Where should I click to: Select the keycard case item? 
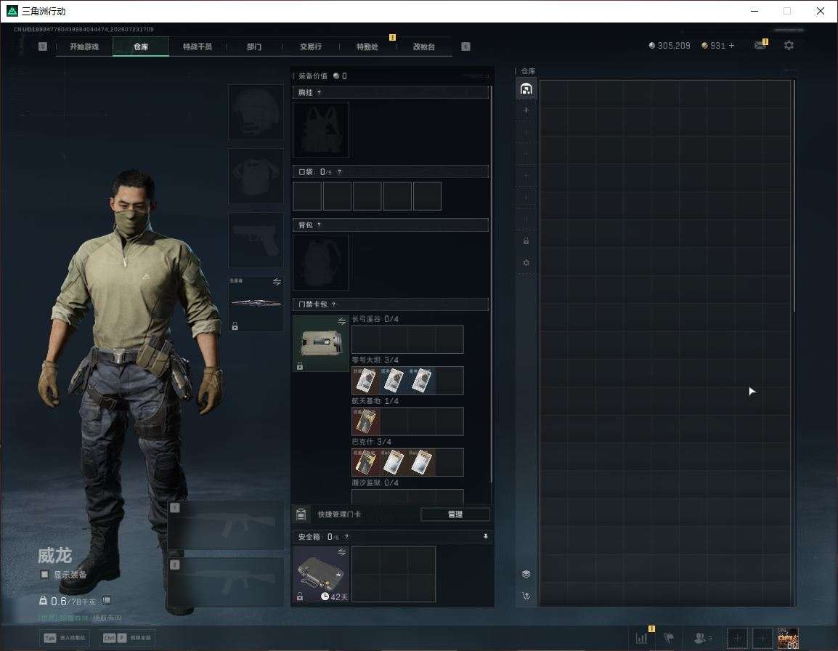point(321,344)
